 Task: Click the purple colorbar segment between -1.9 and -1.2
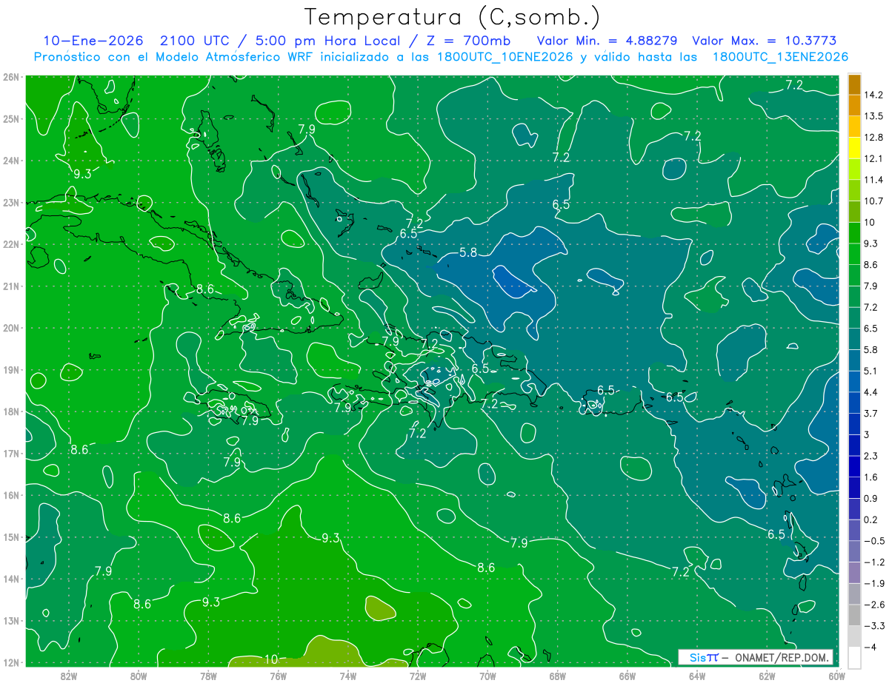[x=854, y=571]
